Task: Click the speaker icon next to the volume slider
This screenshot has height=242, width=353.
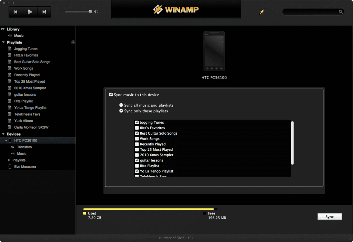Action: (x=96, y=11)
